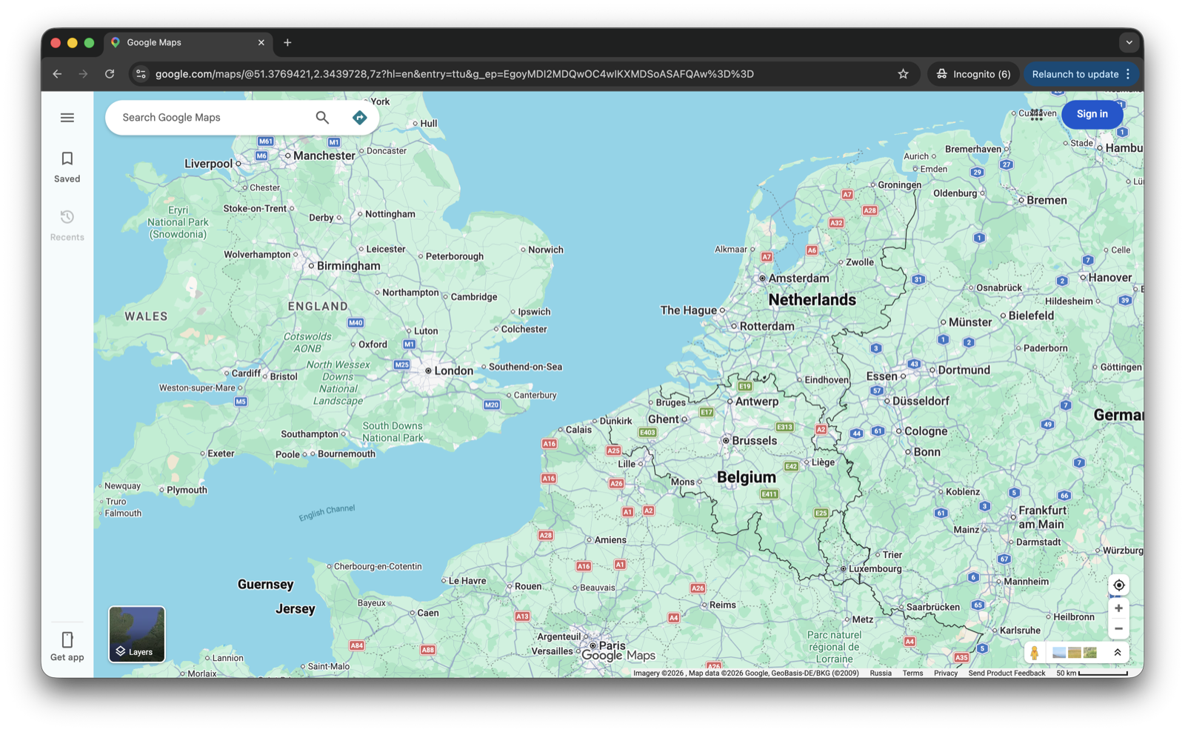Viewport: 1185px width, 732px height.
Task: Go back with the browser back arrow
Action: coord(57,74)
